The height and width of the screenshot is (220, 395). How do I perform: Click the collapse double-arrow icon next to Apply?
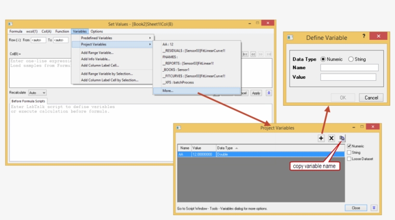click(269, 93)
